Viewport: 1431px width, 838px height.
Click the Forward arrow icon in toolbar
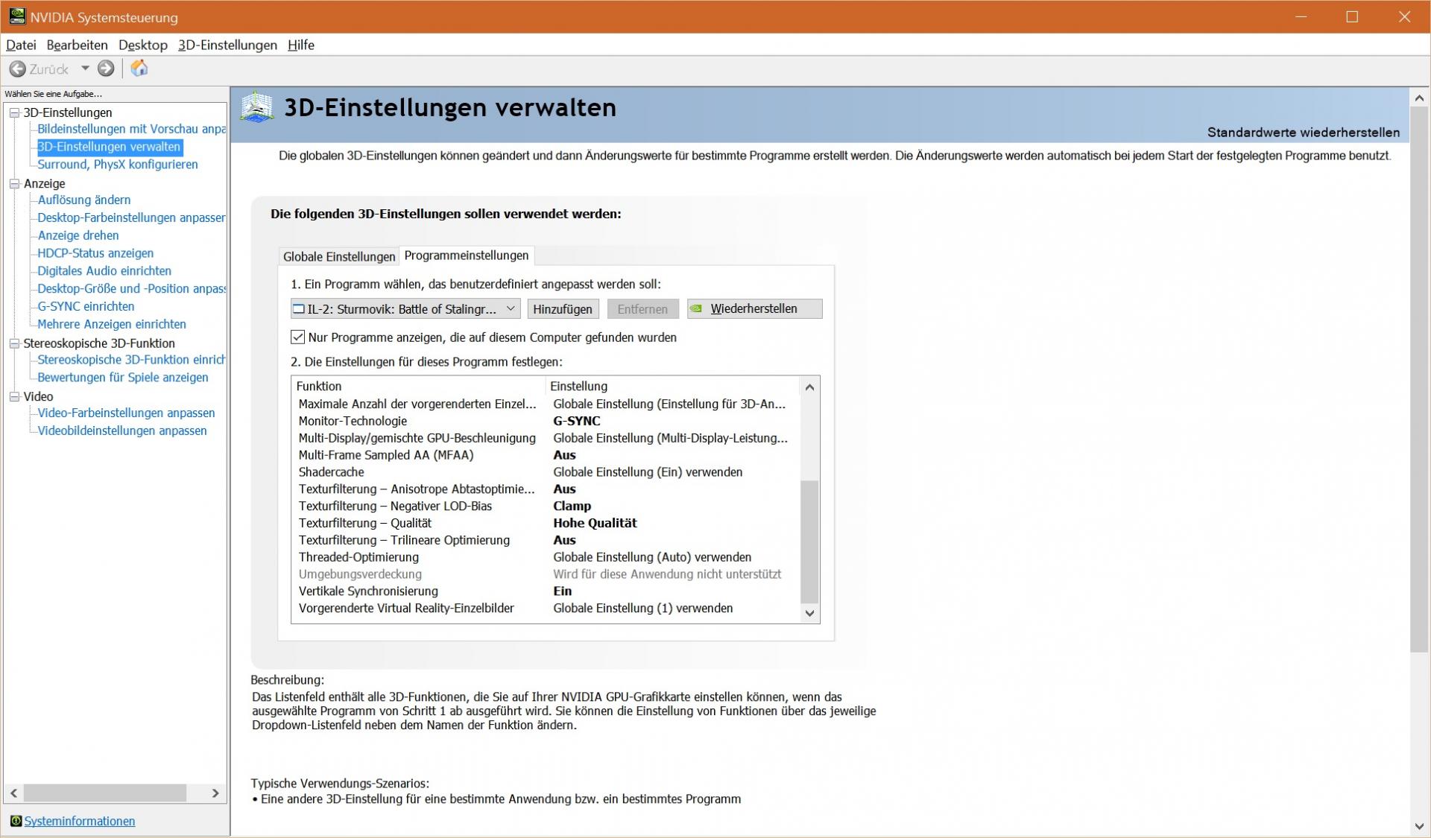click(x=107, y=69)
